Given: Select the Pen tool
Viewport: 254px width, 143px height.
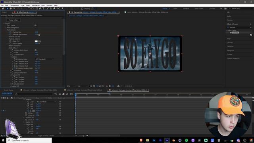Looking at the screenshot, I should pyautogui.click(x=40, y=8).
